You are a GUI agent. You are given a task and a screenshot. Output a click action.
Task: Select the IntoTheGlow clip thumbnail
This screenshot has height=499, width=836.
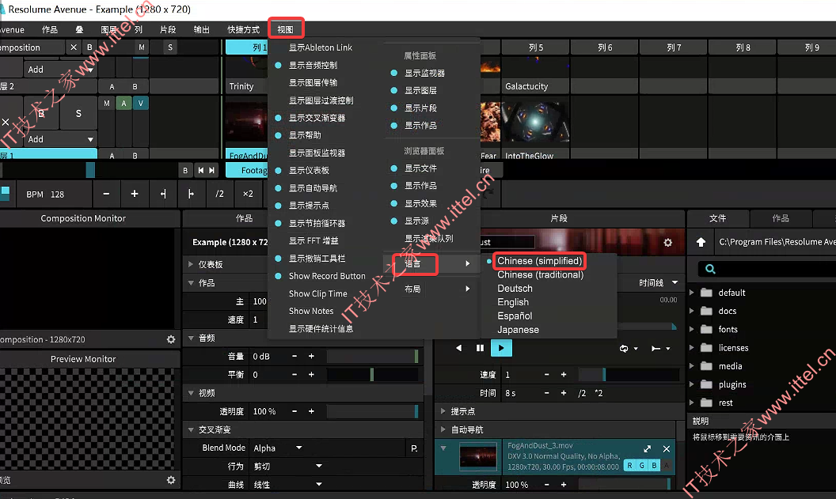pos(535,122)
